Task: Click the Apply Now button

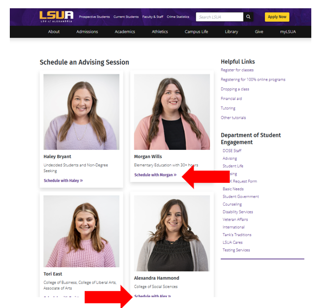Action: (277, 17)
